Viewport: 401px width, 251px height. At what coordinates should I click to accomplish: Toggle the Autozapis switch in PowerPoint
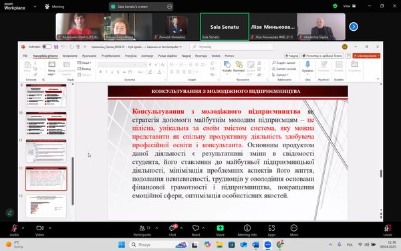[x=47, y=47]
